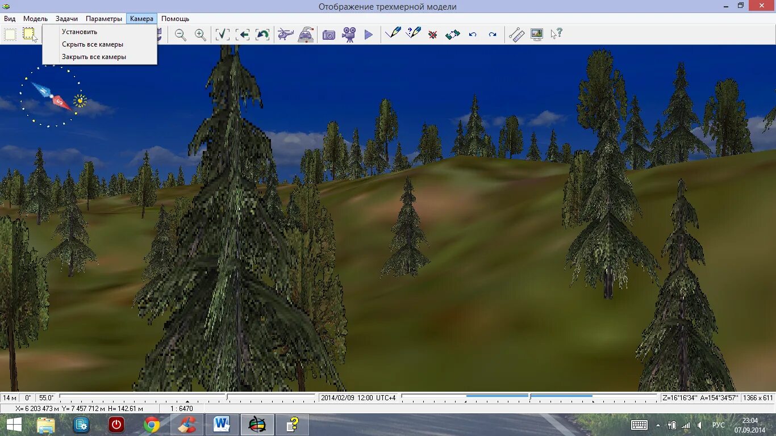
Task: Click the 0° status field
Action: click(x=27, y=398)
